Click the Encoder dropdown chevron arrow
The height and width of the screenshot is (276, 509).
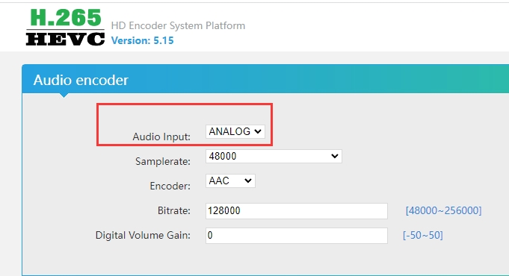pyautogui.click(x=248, y=181)
